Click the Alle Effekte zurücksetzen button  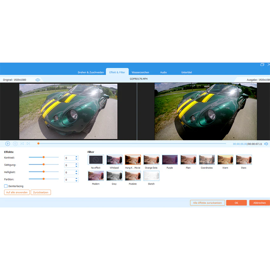click(207, 203)
